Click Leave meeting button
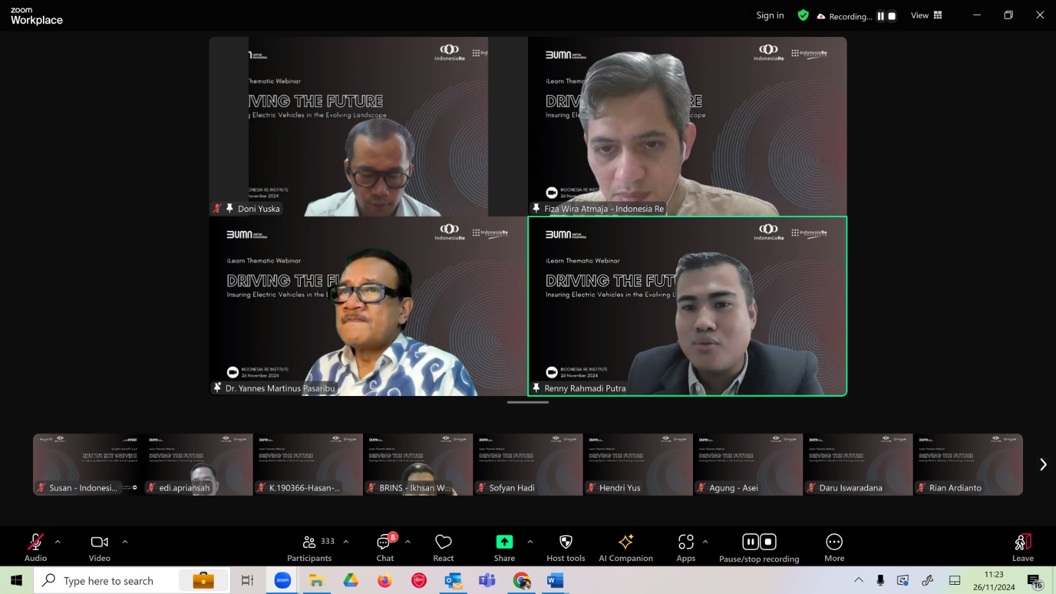 [x=1023, y=547]
